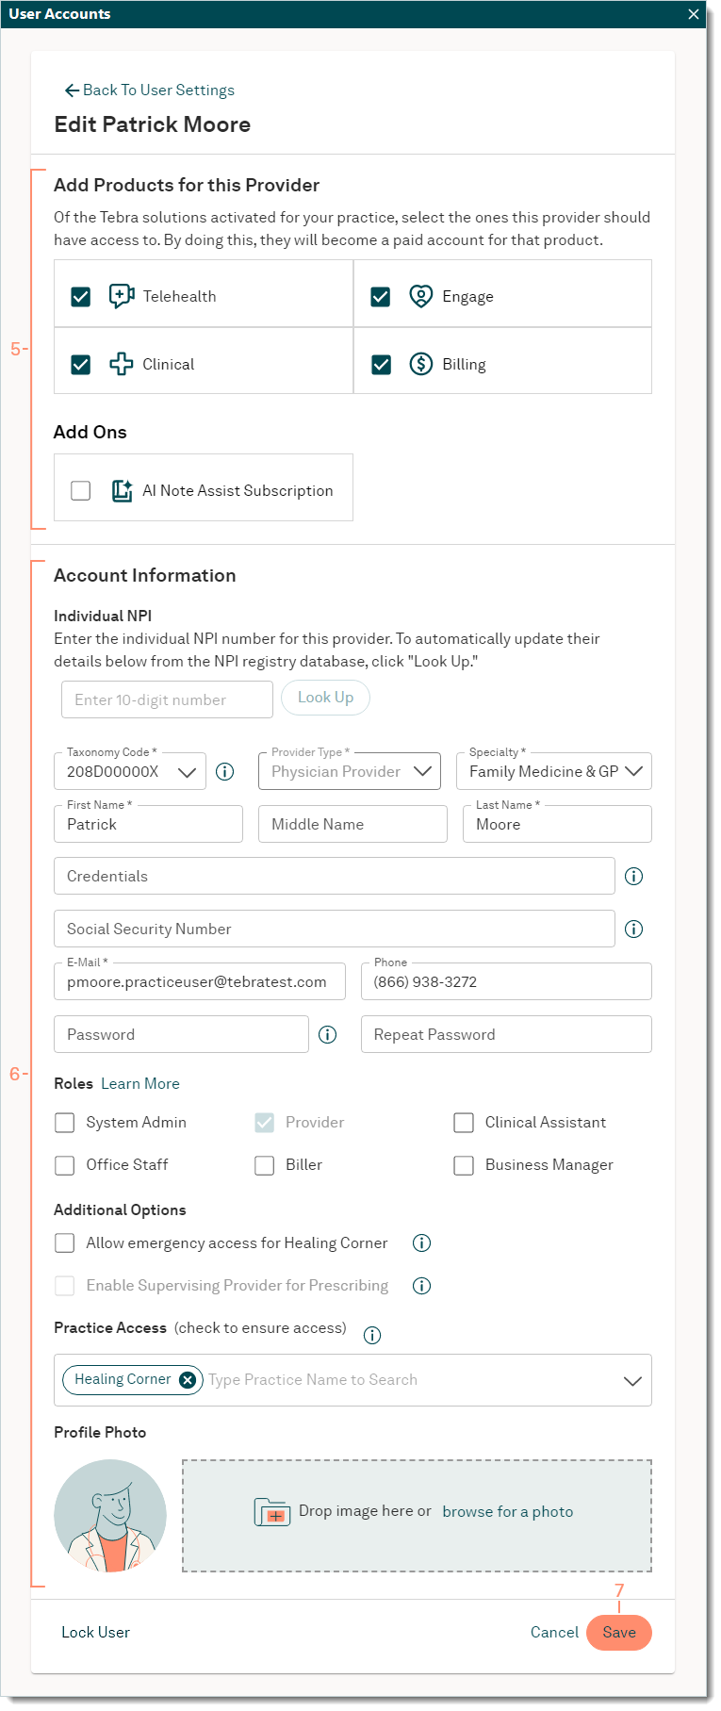Viewport: 721px width, 1711px height.
Task: Click the Supervising Provider info icon
Action: coord(422,1286)
